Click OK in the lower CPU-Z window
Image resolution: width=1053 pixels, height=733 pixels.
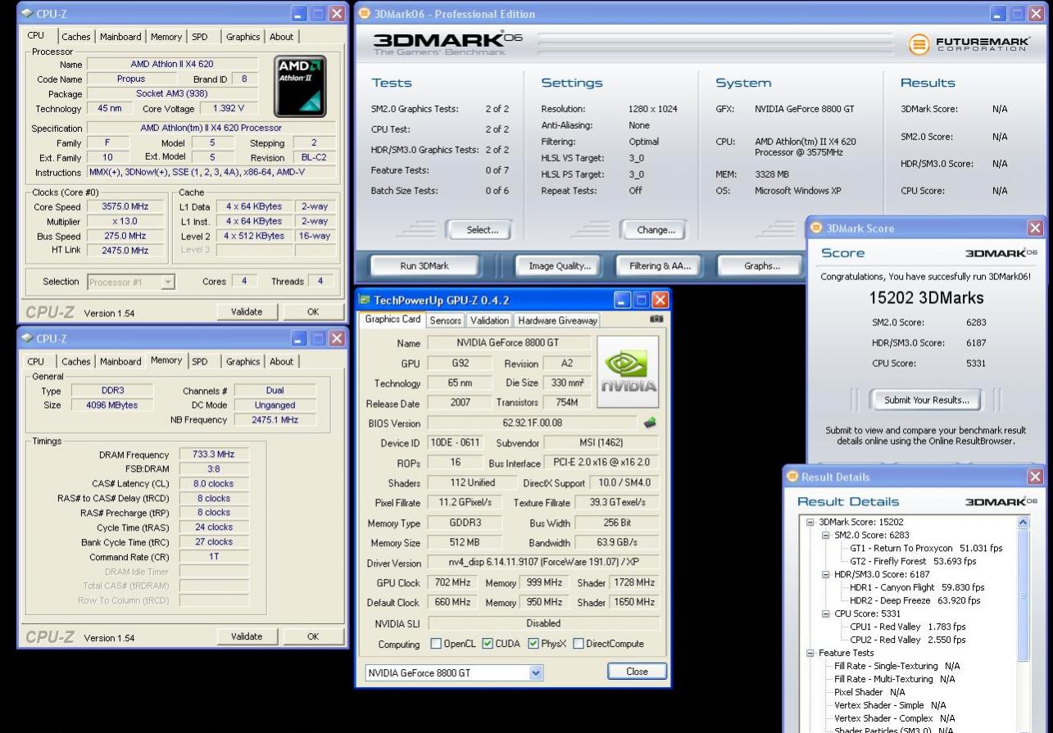click(x=313, y=636)
